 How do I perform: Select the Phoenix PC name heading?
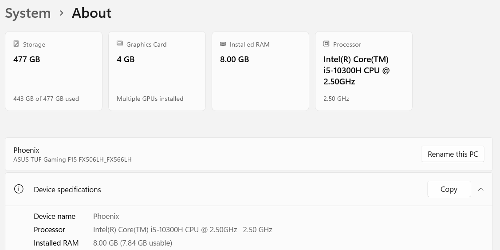pos(26,150)
